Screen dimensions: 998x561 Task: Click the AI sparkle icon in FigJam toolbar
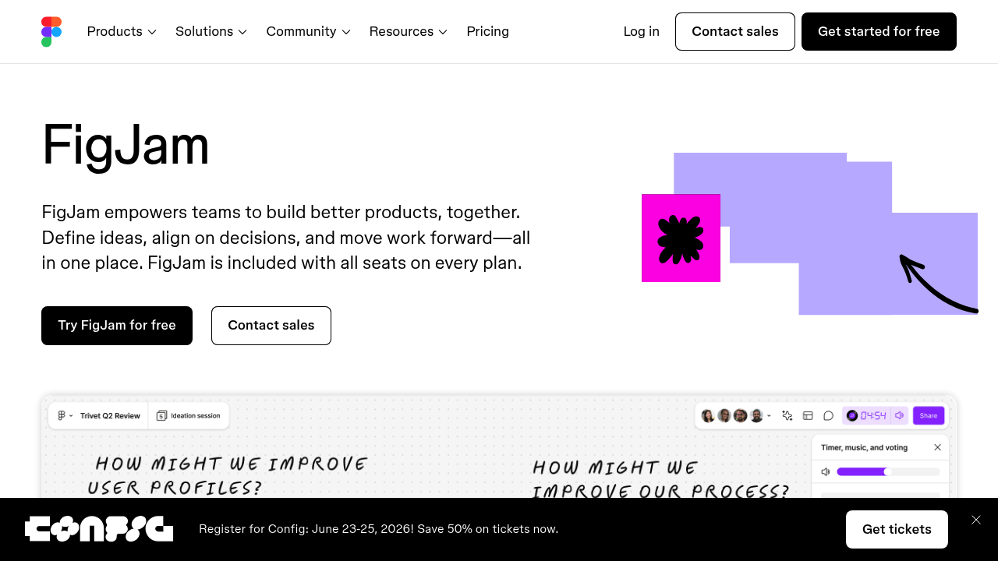point(787,416)
